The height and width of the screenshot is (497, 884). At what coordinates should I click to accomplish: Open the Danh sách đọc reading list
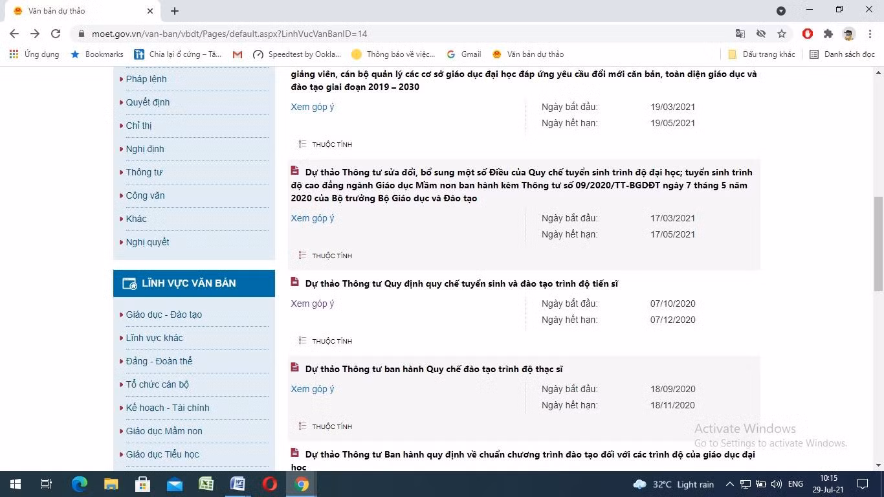pos(843,54)
